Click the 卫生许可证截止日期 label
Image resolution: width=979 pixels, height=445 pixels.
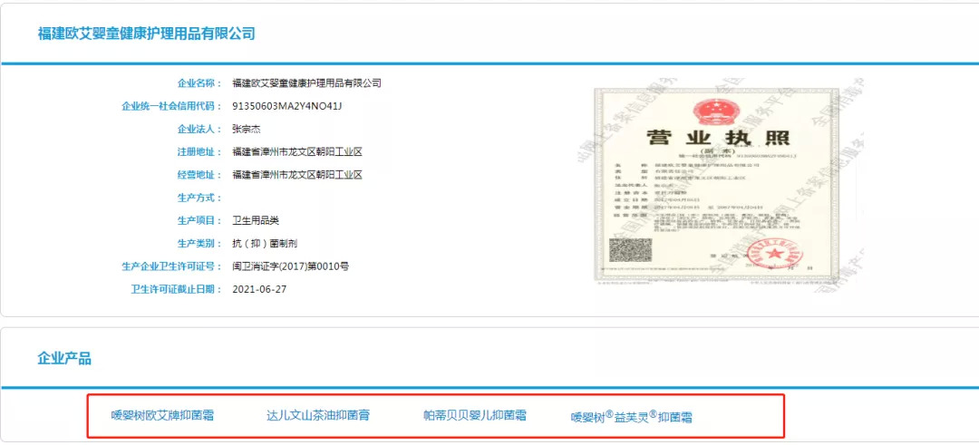point(176,290)
